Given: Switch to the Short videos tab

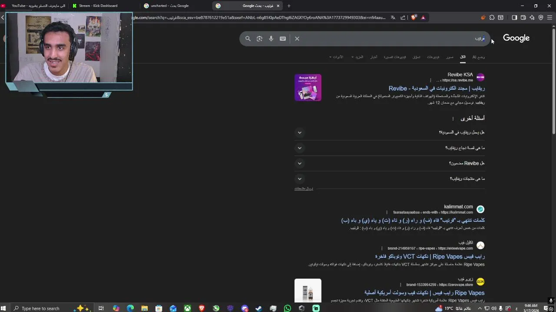Looking at the screenshot, I should coord(395,57).
